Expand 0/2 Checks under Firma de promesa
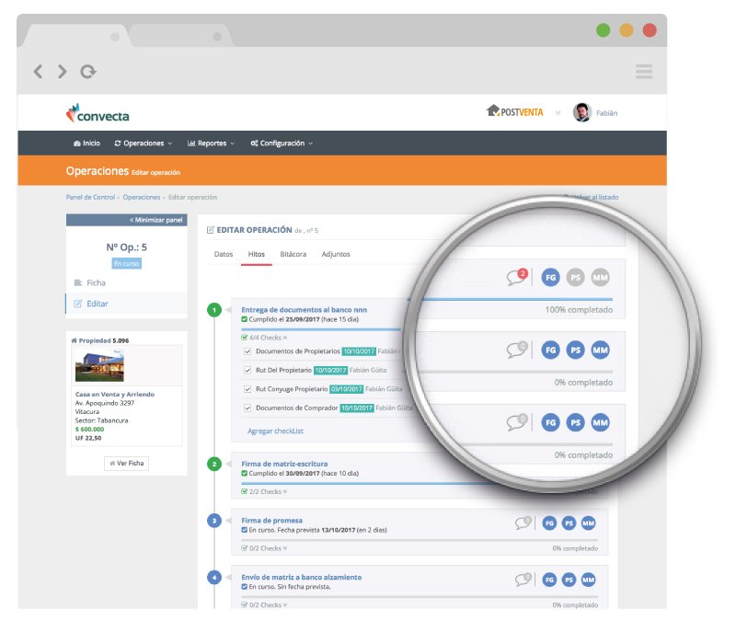This screenshot has width=736, height=632. click(264, 548)
